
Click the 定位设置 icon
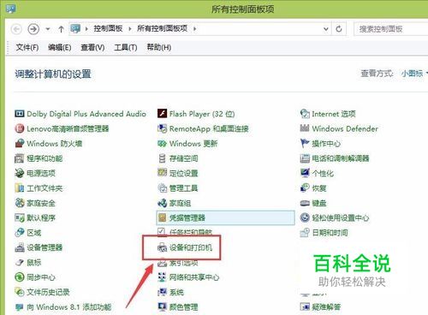(x=162, y=173)
